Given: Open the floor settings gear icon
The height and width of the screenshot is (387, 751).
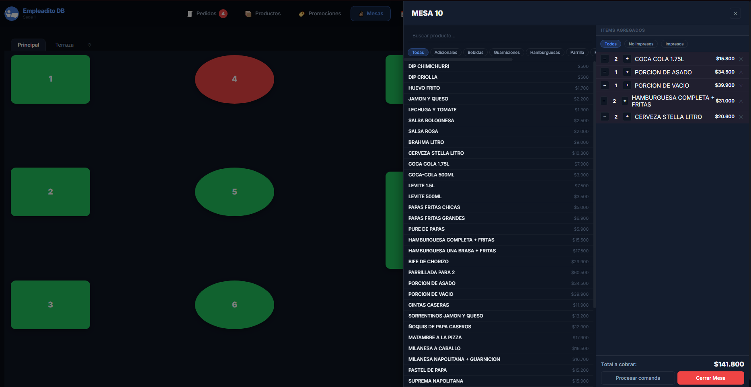Looking at the screenshot, I should (89, 45).
